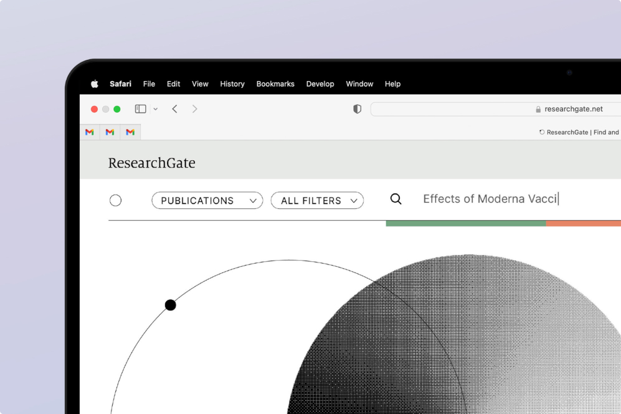Open the Safari menu
This screenshot has height=414, width=621.
(x=120, y=84)
